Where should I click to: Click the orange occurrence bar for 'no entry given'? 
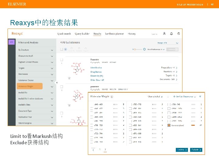(x=193, y=125)
